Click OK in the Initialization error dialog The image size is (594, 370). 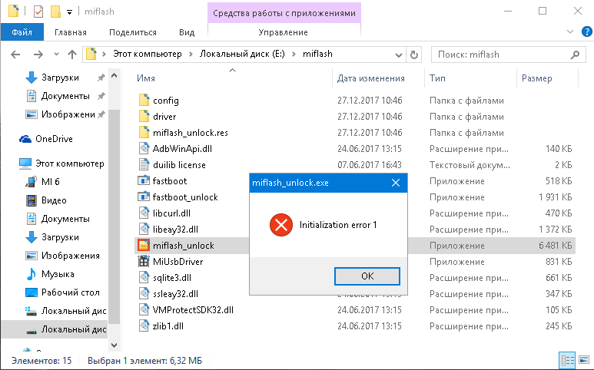pyautogui.click(x=367, y=276)
